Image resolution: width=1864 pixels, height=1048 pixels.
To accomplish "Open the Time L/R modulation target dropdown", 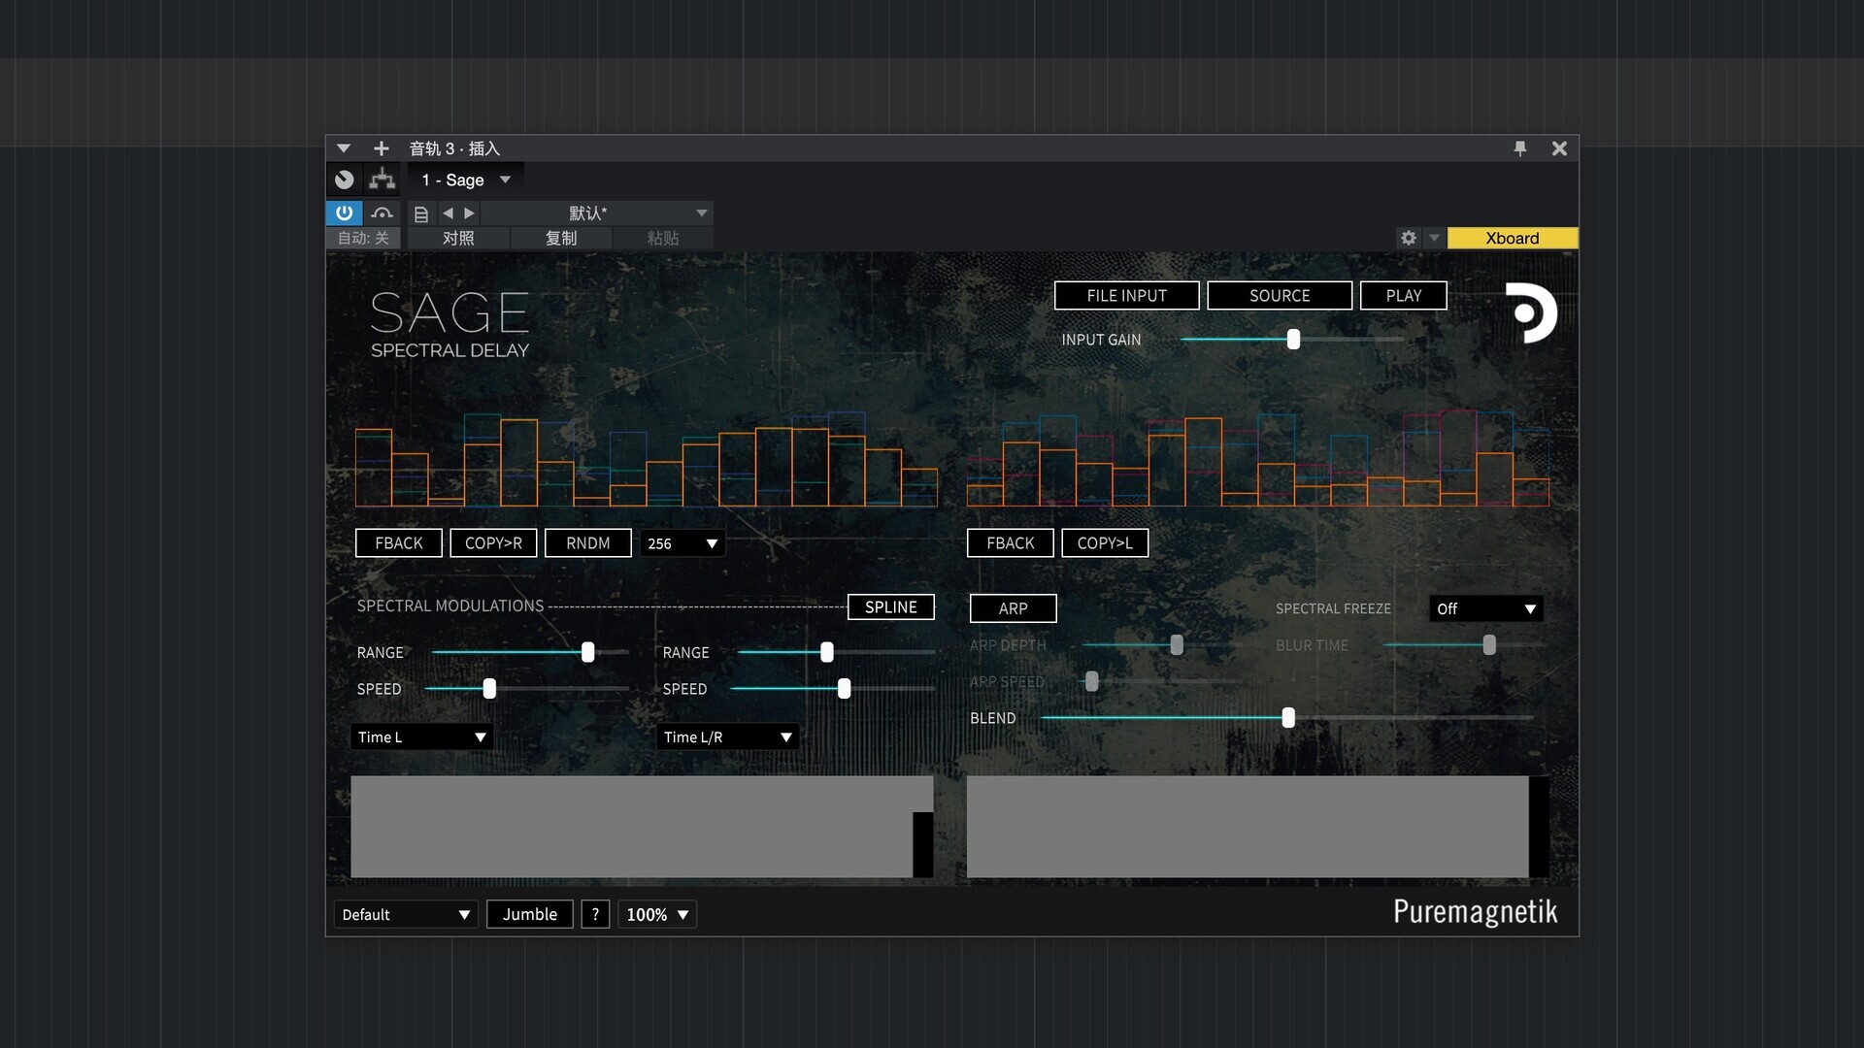I will click(x=728, y=737).
